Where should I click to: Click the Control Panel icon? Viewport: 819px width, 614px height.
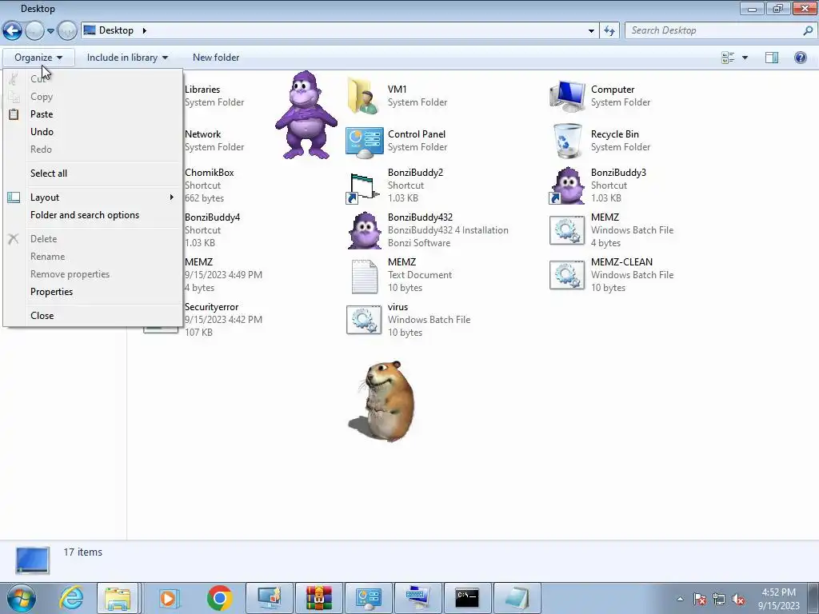[x=364, y=141]
